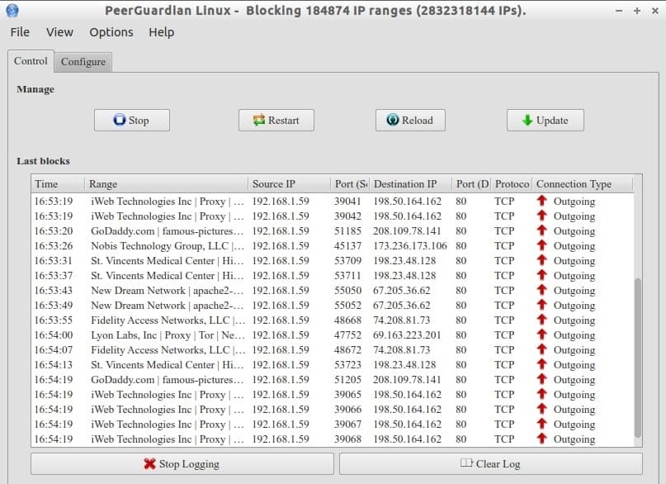Sort by the Time column header
Screen dimensions: 666x484
coord(59,184)
